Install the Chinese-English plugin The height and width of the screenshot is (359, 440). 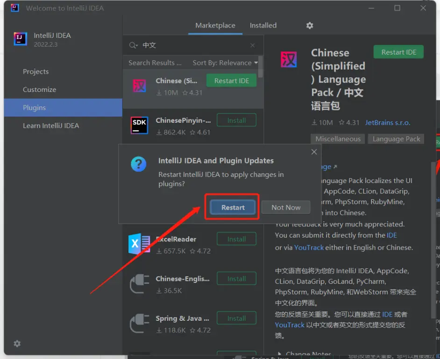[x=236, y=279]
